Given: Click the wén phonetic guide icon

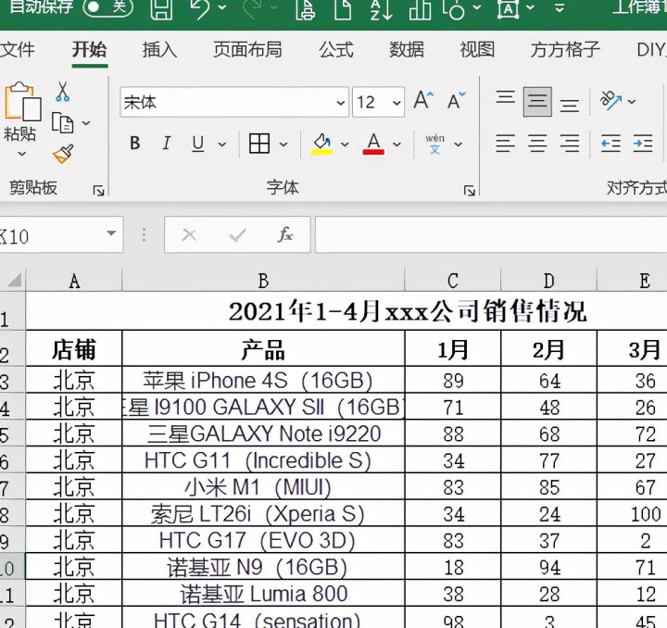Looking at the screenshot, I should point(434,144).
